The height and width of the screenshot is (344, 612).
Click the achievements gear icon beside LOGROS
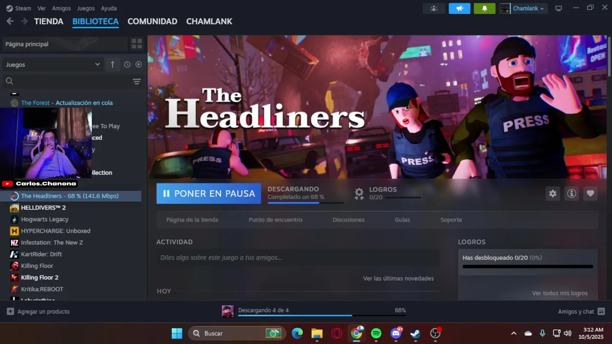pos(359,193)
